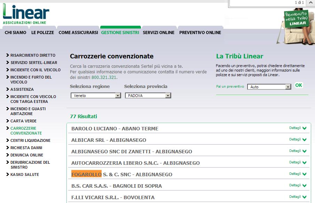Open KASKO SALUTE sidebar link
Screen dimensions: 315x203
25,174
